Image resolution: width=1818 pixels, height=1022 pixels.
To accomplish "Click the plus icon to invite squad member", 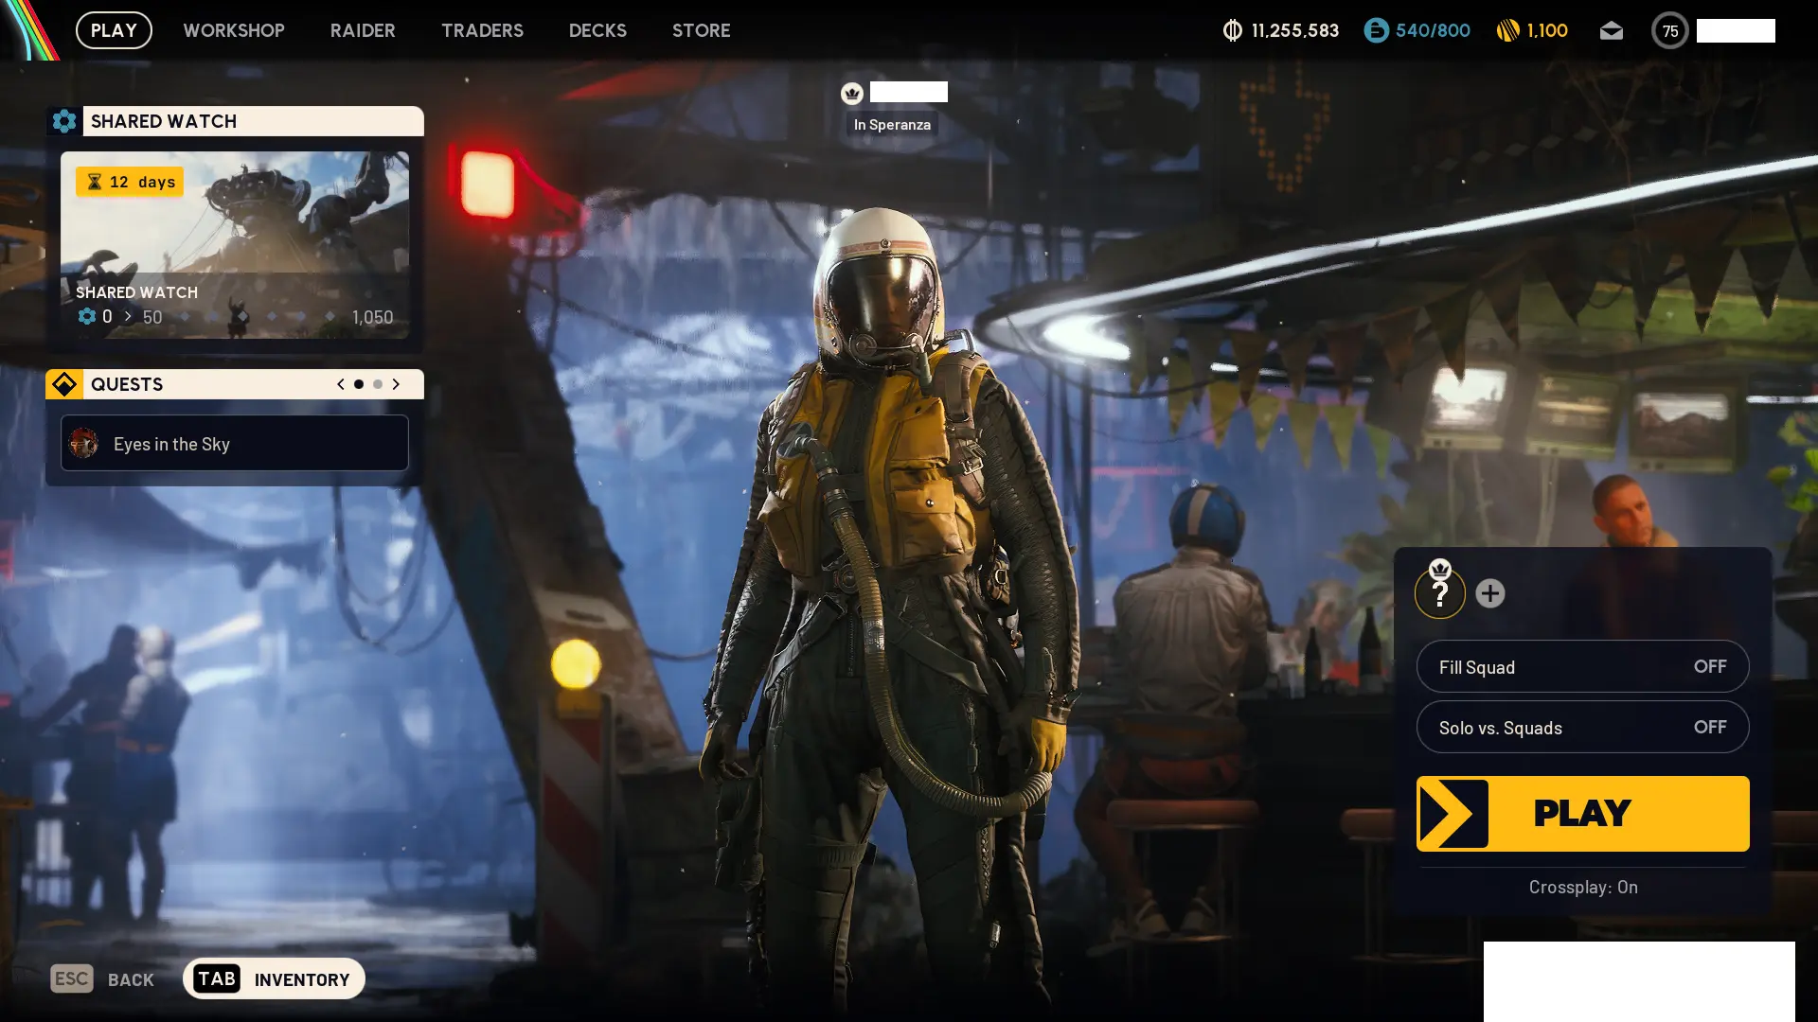I will pyautogui.click(x=1489, y=593).
